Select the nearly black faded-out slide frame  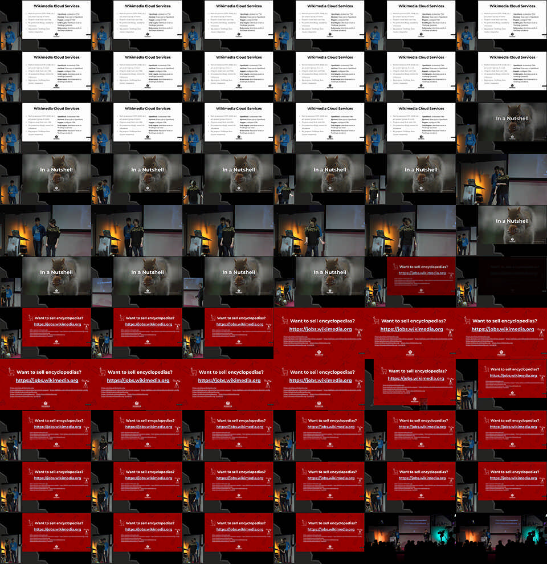pos(501,282)
